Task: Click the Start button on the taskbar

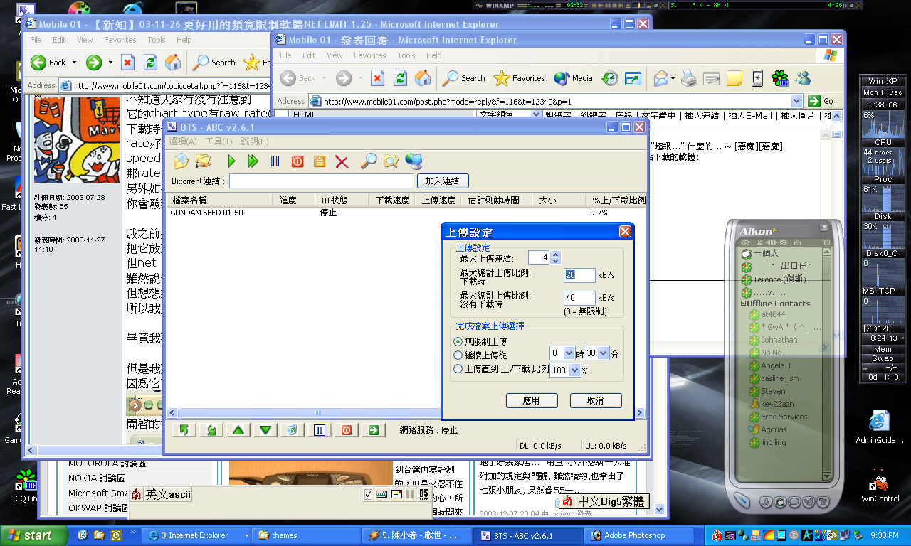Action: click(x=34, y=535)
